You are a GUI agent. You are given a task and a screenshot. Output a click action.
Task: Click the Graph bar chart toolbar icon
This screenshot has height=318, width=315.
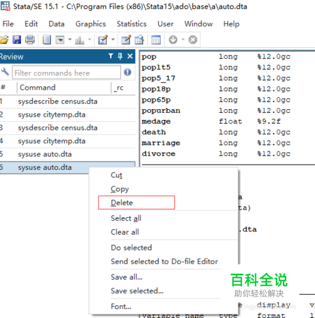[x=79, y=40]
